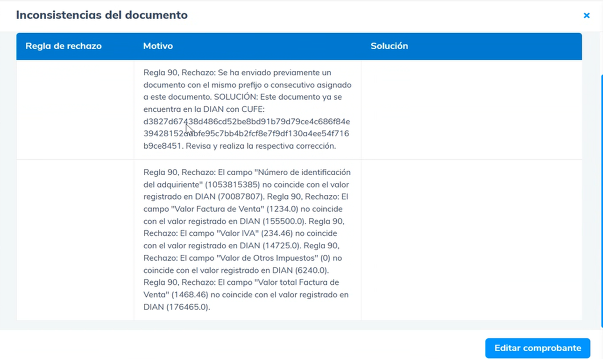Select the Regla de rechazo column header

(x=64, y=46)
